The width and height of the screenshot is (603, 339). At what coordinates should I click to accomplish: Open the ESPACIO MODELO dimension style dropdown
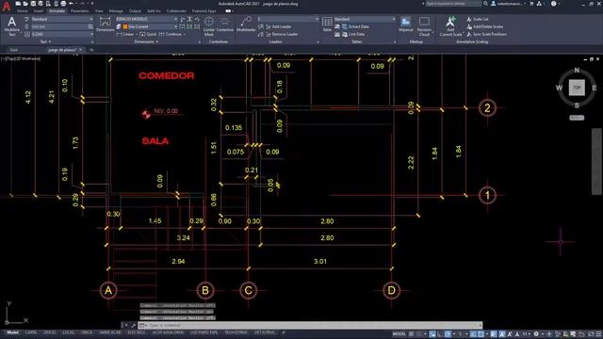[147, 19]
